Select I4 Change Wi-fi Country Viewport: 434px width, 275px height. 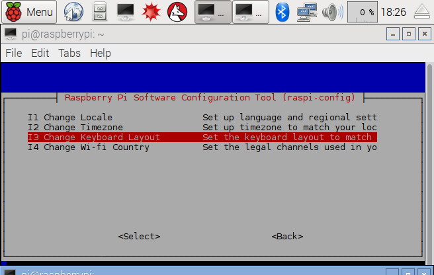[202, 147]
